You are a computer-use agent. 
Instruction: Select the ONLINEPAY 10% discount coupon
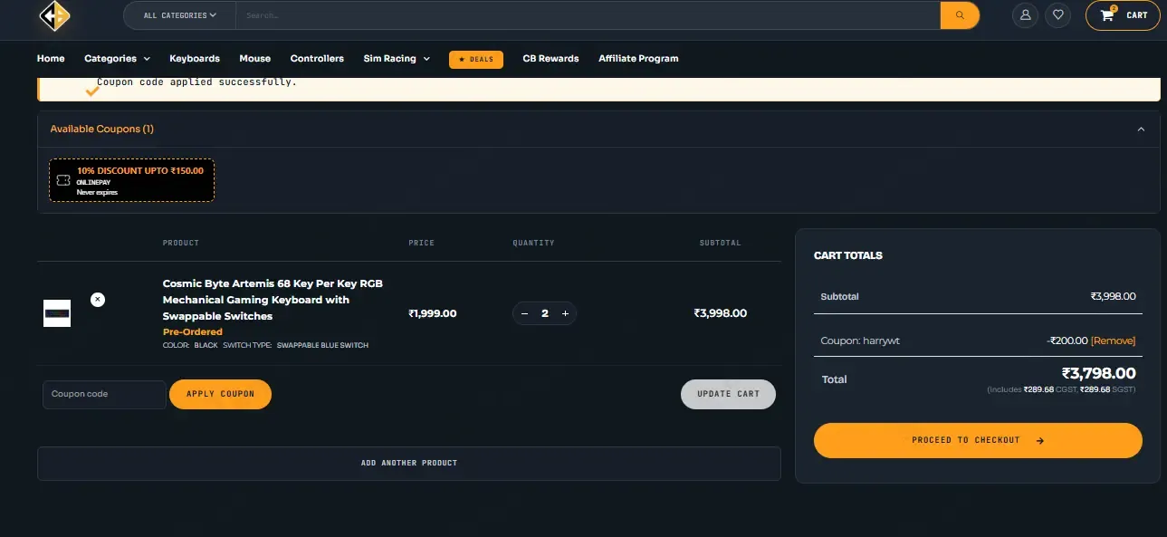[132, 180]
